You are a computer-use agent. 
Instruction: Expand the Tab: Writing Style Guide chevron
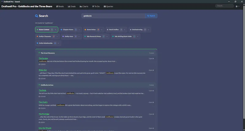[x=138, y=37]
